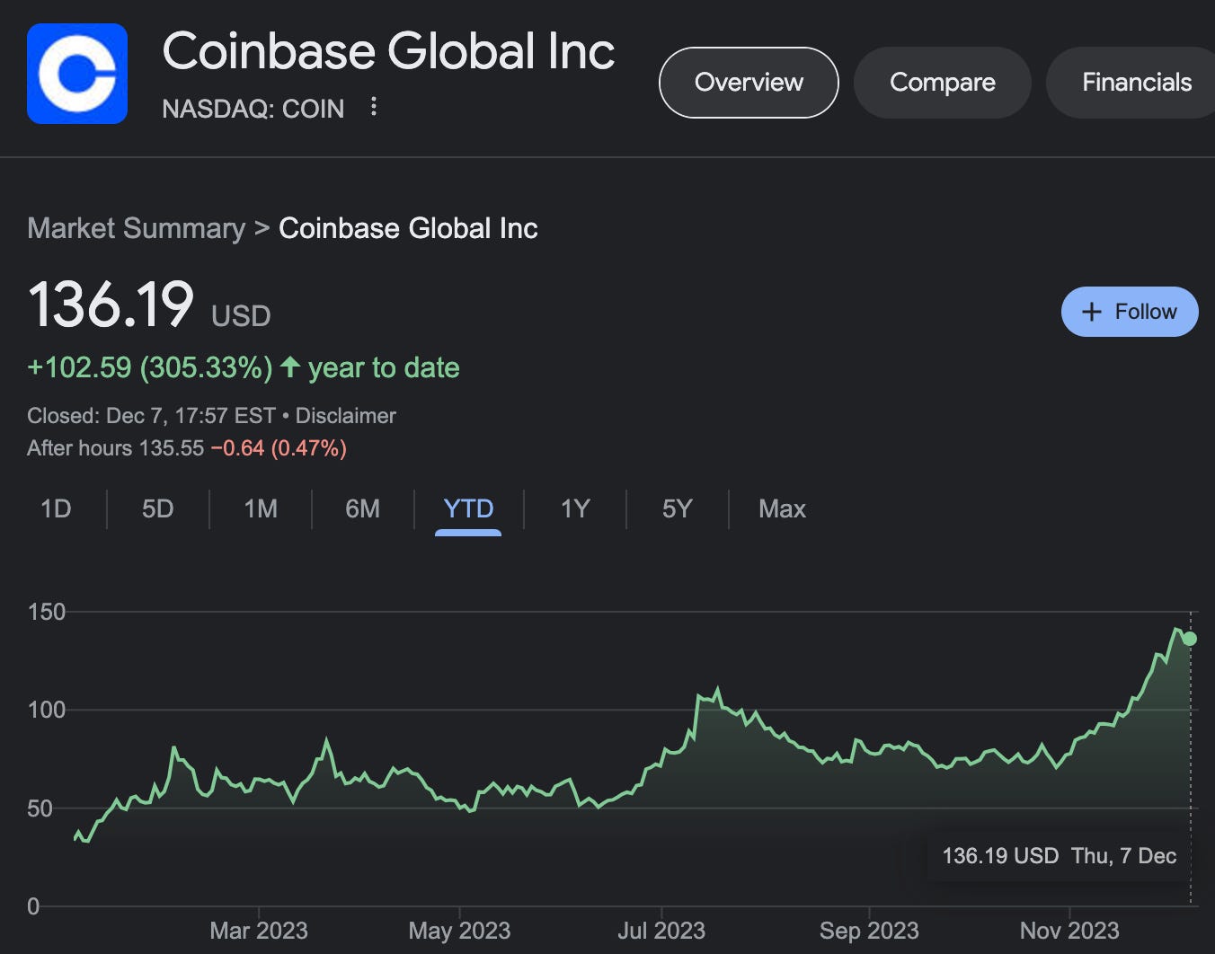1215x954 pixels.
Task: Select the 1D time range
Action: point(56,508)
